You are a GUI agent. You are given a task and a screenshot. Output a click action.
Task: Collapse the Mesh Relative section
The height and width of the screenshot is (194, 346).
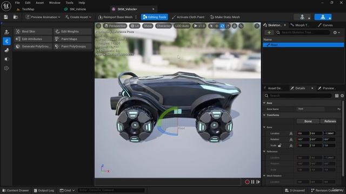pyautogui.click(x=264, y=176)
